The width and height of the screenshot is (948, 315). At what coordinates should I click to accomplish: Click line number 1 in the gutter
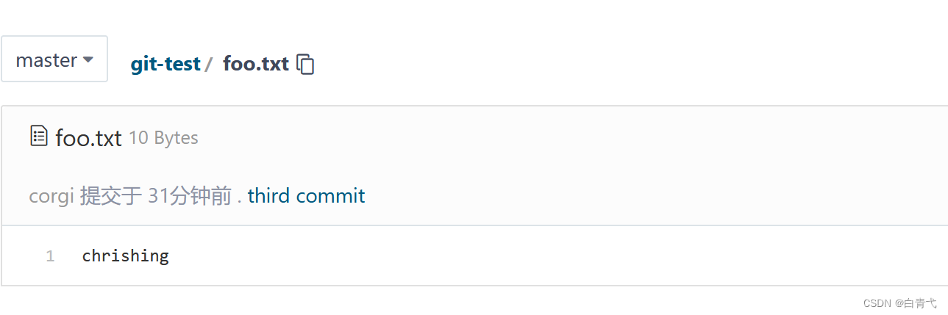[50, 256]
